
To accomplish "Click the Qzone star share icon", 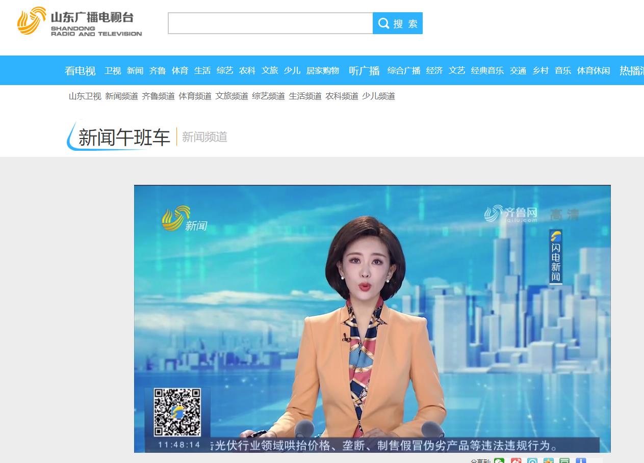I will pyautogui.click(x=548, y=461).
